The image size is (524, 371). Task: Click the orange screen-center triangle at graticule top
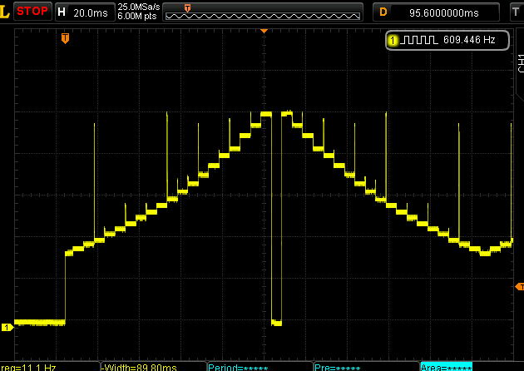click(x=264, y=31)
